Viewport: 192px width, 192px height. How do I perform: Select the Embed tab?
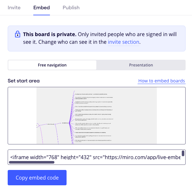coord(42,7)
